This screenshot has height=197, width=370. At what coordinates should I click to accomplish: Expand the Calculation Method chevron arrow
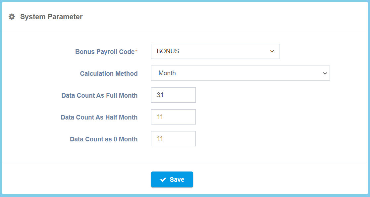(x=325, y=74)
